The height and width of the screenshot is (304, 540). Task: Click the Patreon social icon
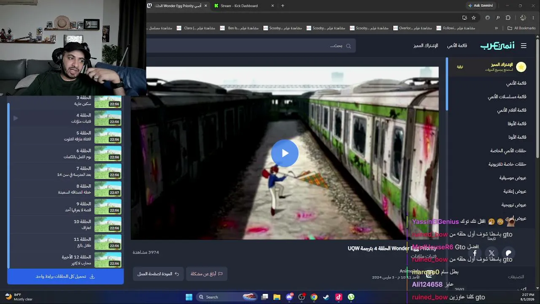(x=508, y=253)
